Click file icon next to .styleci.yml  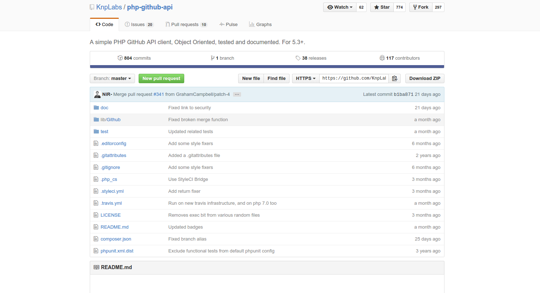pos(96,191)
